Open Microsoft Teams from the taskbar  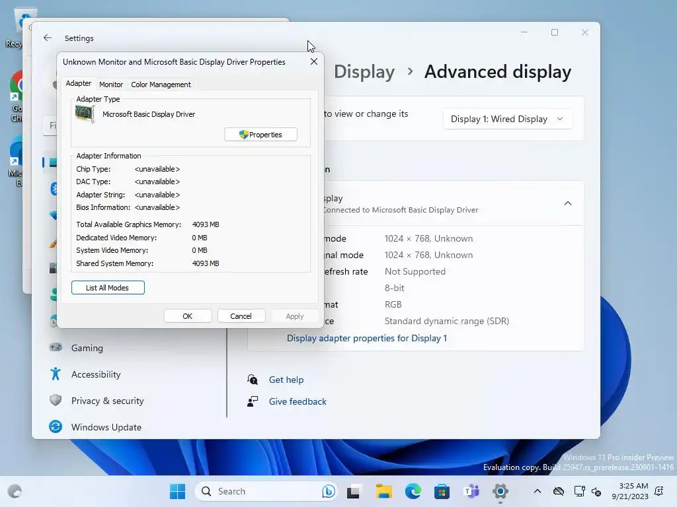pos(471,491)
